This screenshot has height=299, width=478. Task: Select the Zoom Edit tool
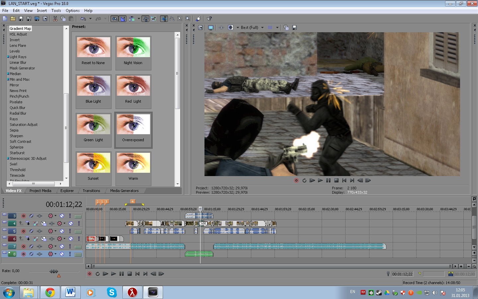tap(188, 19)
